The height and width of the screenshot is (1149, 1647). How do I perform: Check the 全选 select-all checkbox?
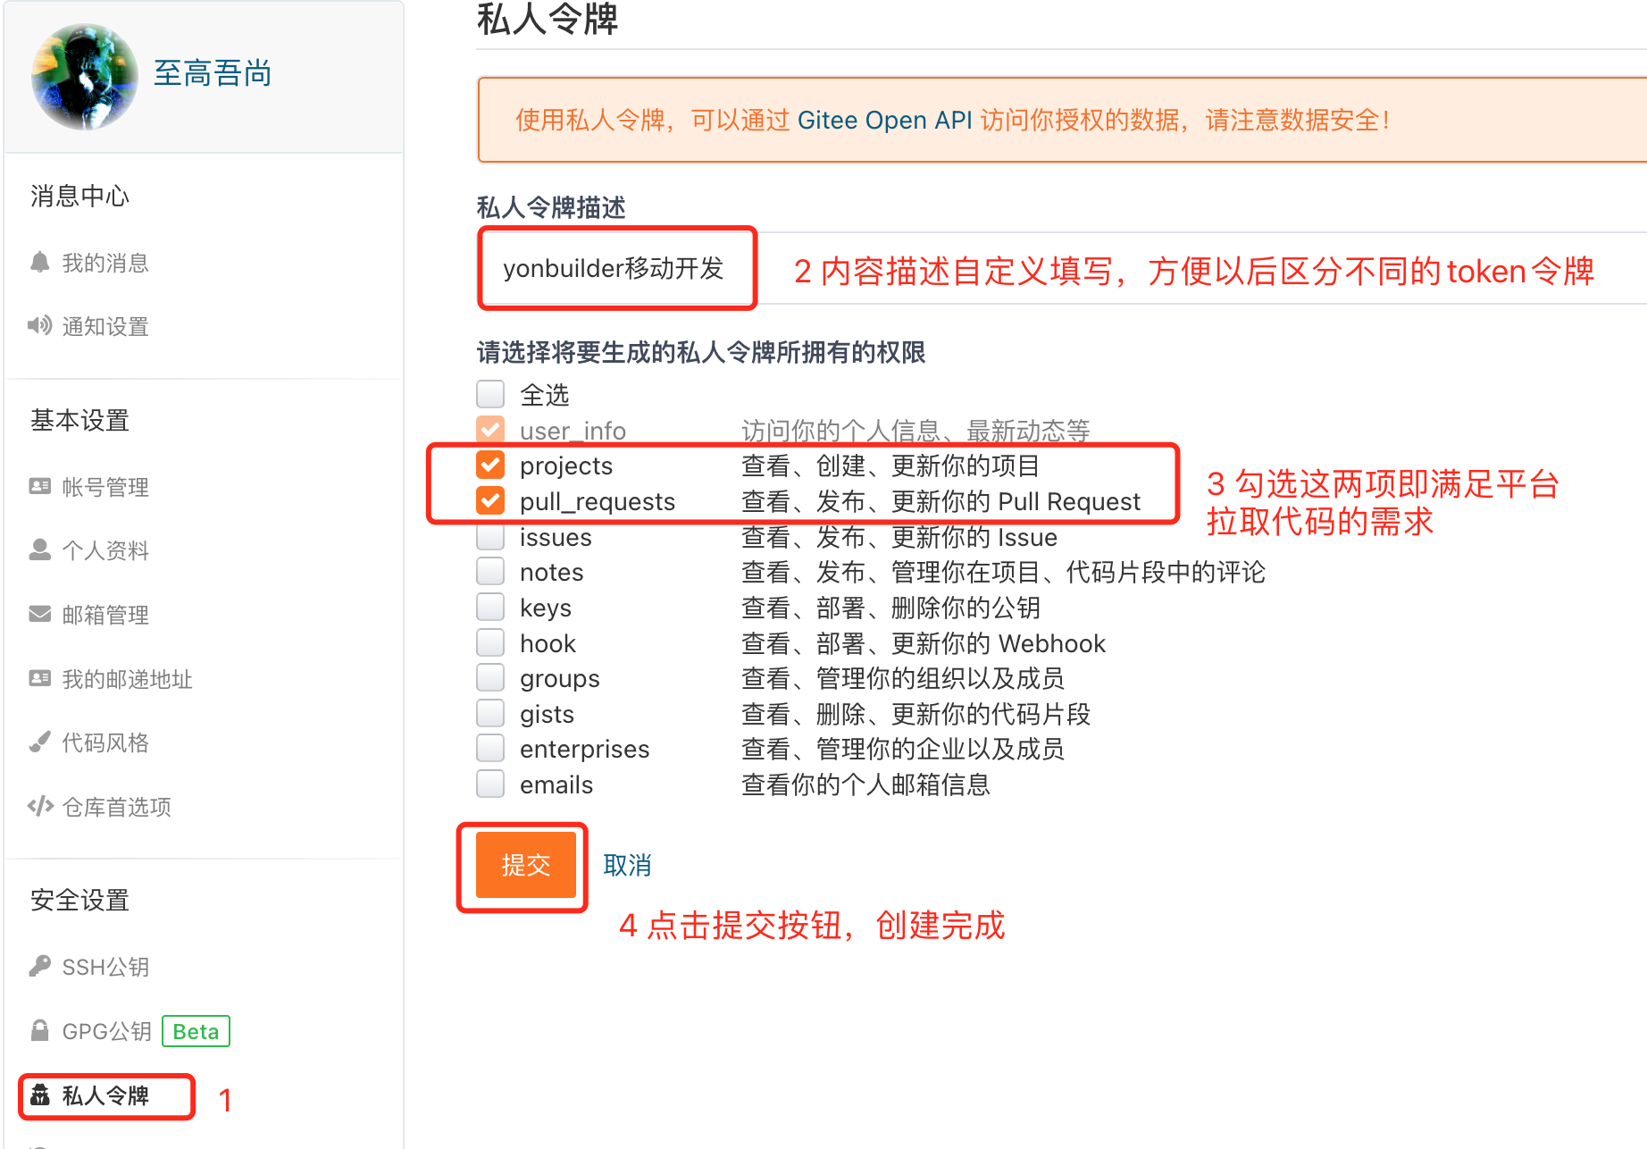[x=490, y=394]
